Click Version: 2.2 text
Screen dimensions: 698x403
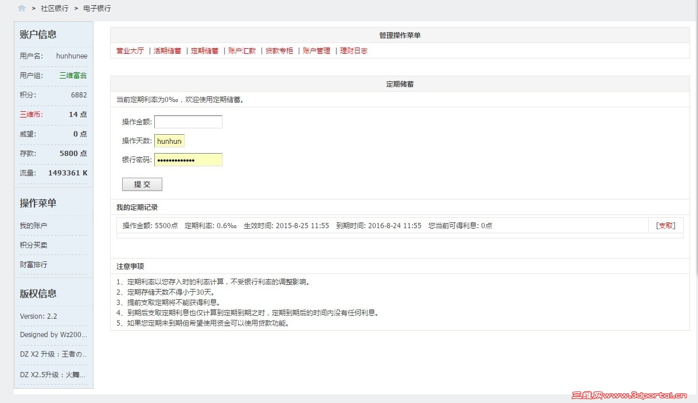tap(38, 316)
